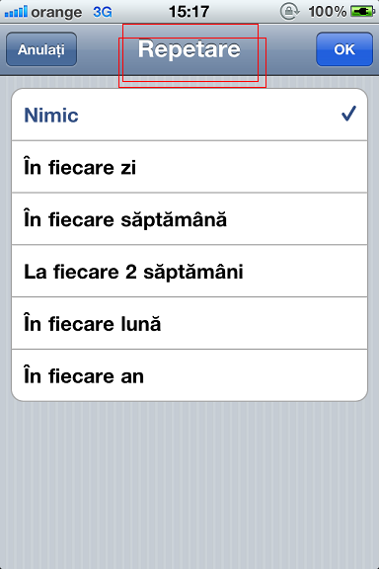Image resolution: width=379 pixels, height=569 pixels.
Task: Tap the 3G network indicator
Action: click(x=103, y=12)
